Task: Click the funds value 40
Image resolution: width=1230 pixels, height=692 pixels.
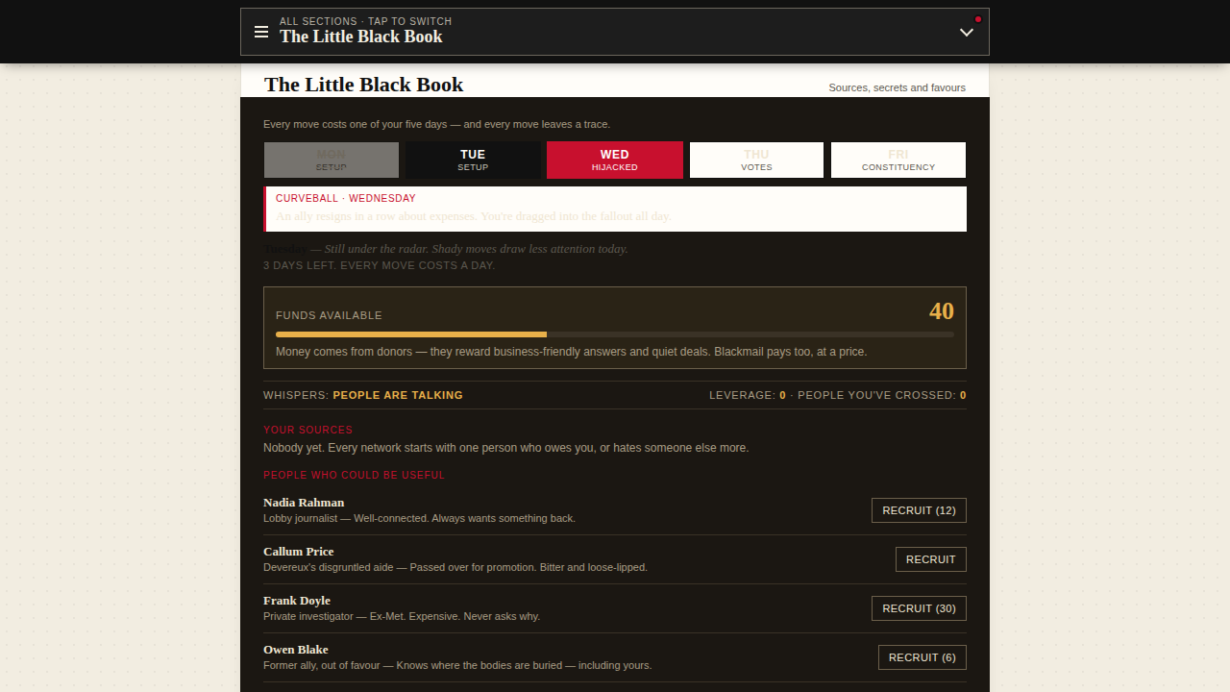Action: (x=942, y=311)
